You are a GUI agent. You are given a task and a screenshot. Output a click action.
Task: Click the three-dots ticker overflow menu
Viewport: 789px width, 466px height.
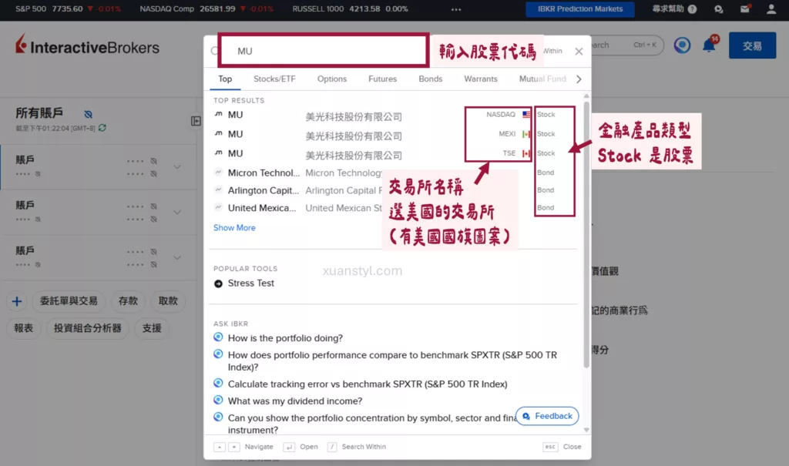pos(456,9)
